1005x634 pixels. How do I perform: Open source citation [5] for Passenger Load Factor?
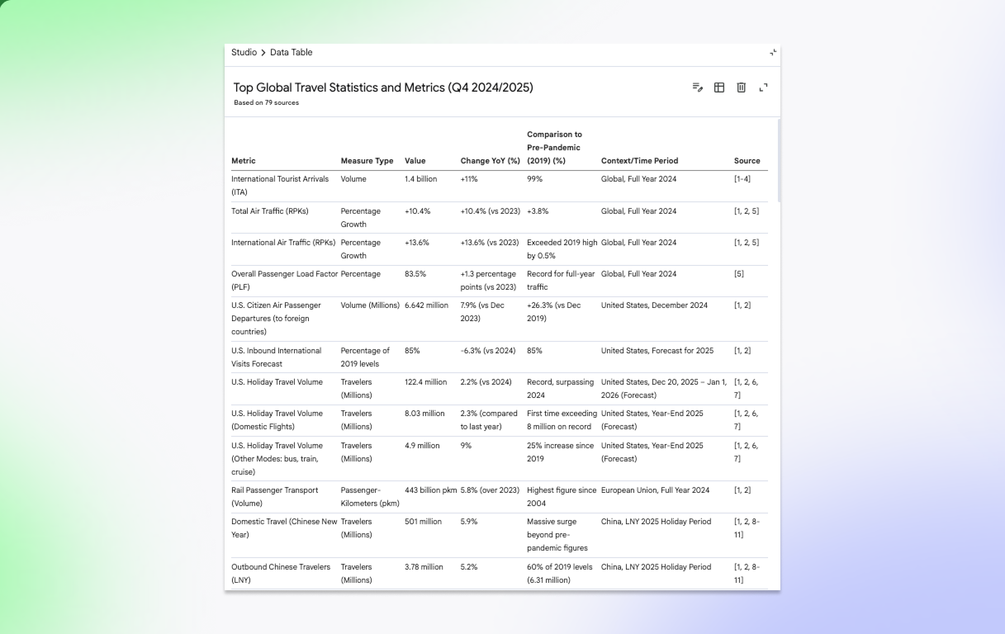(738, 274)
